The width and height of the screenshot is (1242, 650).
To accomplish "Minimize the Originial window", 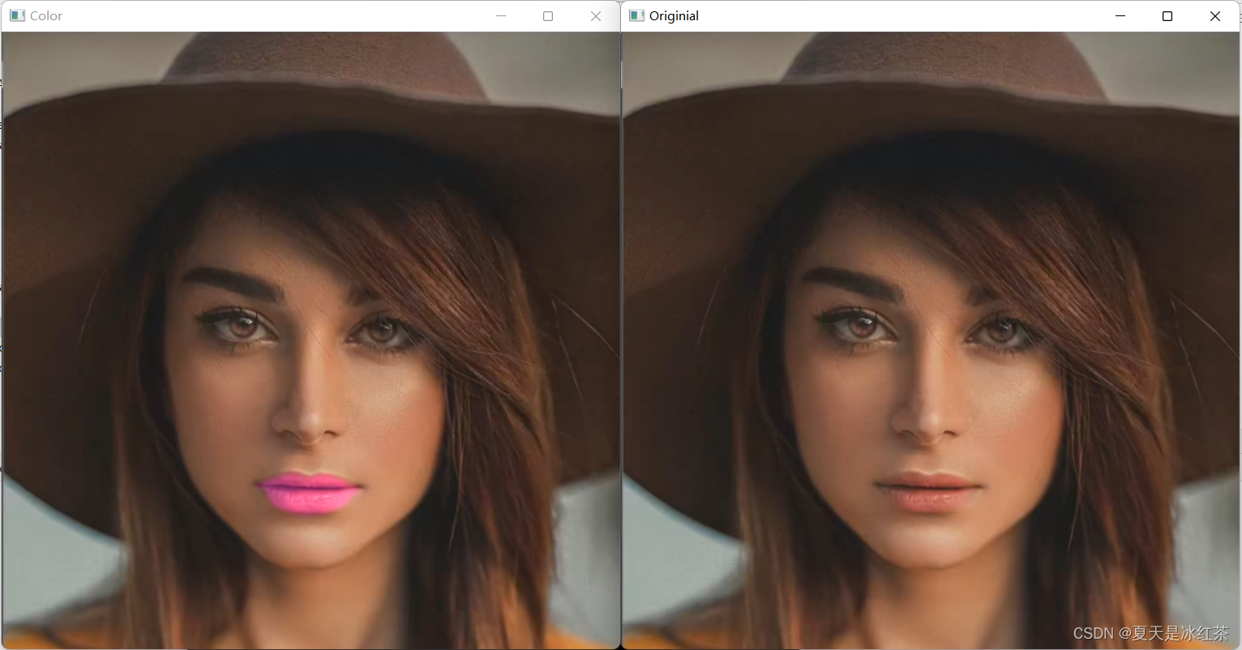I will (x=1120, y=16).
